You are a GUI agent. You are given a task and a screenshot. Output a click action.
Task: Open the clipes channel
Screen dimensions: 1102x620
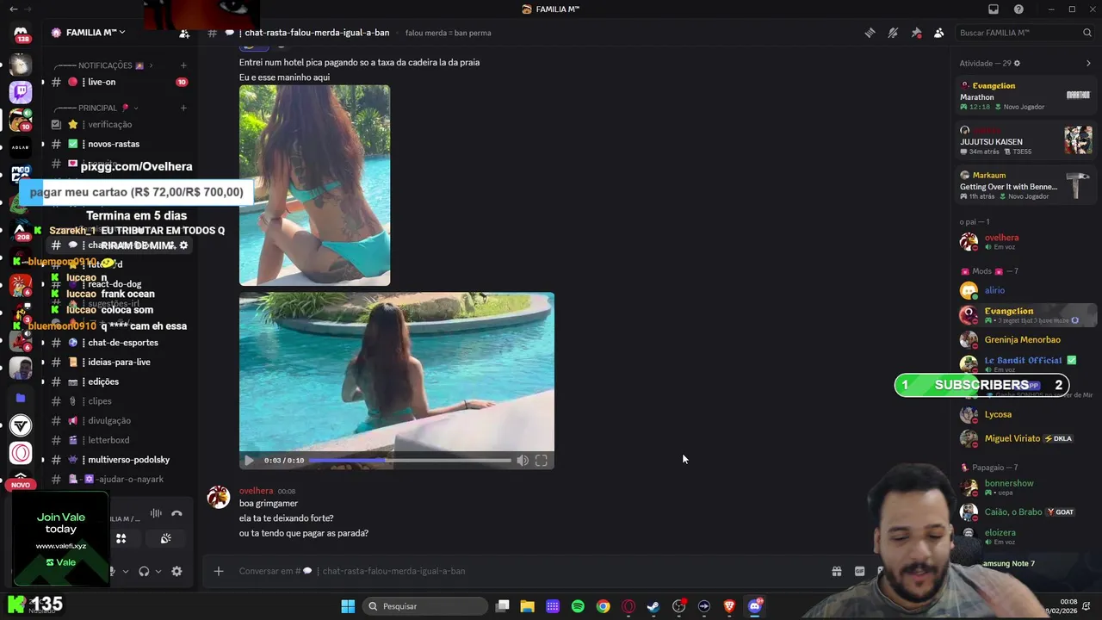pyautogui.click(x=119, y=401)
